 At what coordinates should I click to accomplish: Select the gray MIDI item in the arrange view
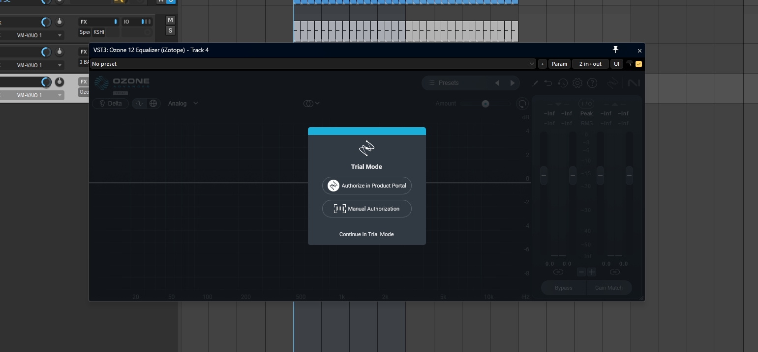(406, 31)
